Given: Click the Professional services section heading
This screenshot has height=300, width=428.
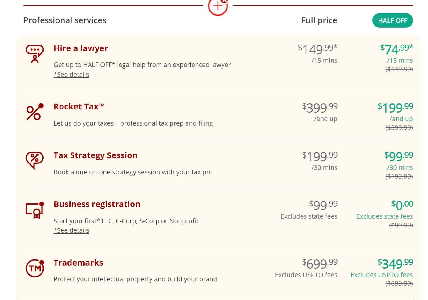Looking at the screenshot, I should point(65,20).
